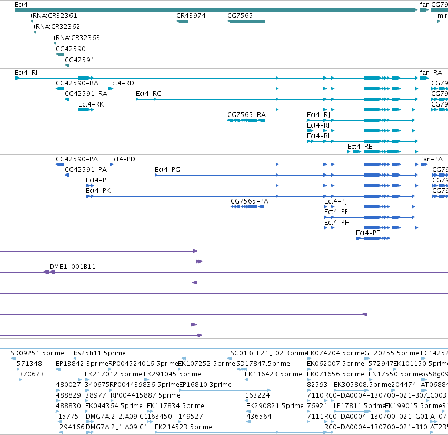Click the Ect4-RG transcript label
The height and width of the screenshot is (435, 448).
(x=148, y=94)
